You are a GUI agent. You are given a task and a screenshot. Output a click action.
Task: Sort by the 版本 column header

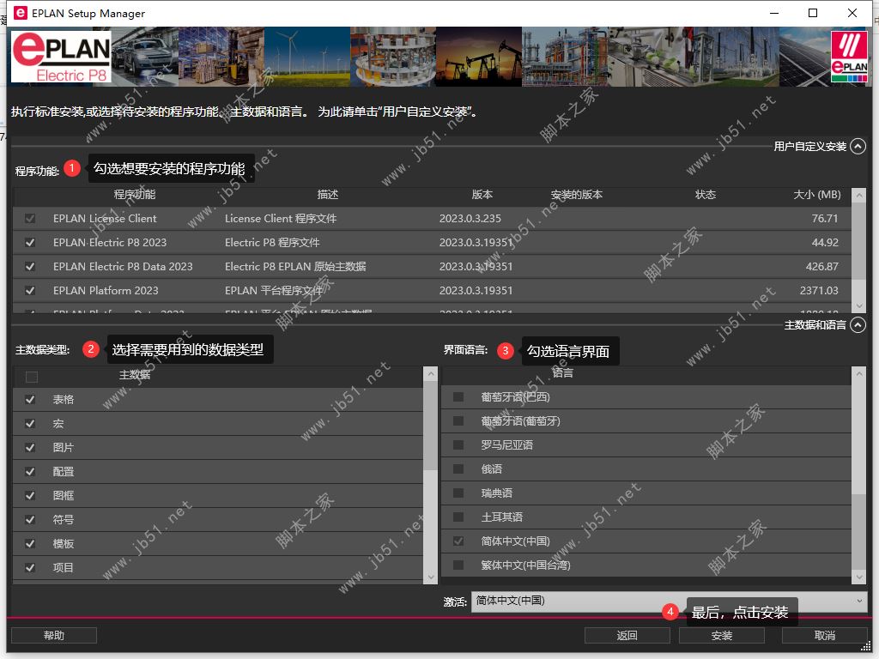pos(482,195)
